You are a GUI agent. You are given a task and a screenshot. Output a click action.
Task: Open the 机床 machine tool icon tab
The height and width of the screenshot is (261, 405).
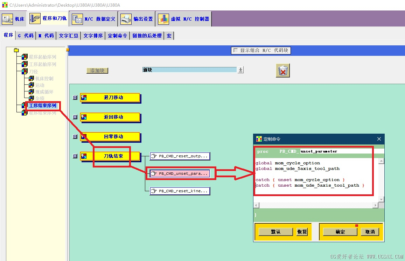(7, 19)
